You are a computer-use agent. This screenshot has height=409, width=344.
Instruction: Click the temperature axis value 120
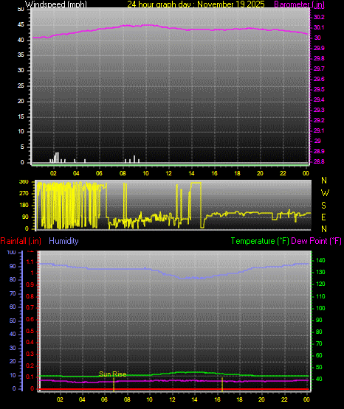click(x=320, y=284)
